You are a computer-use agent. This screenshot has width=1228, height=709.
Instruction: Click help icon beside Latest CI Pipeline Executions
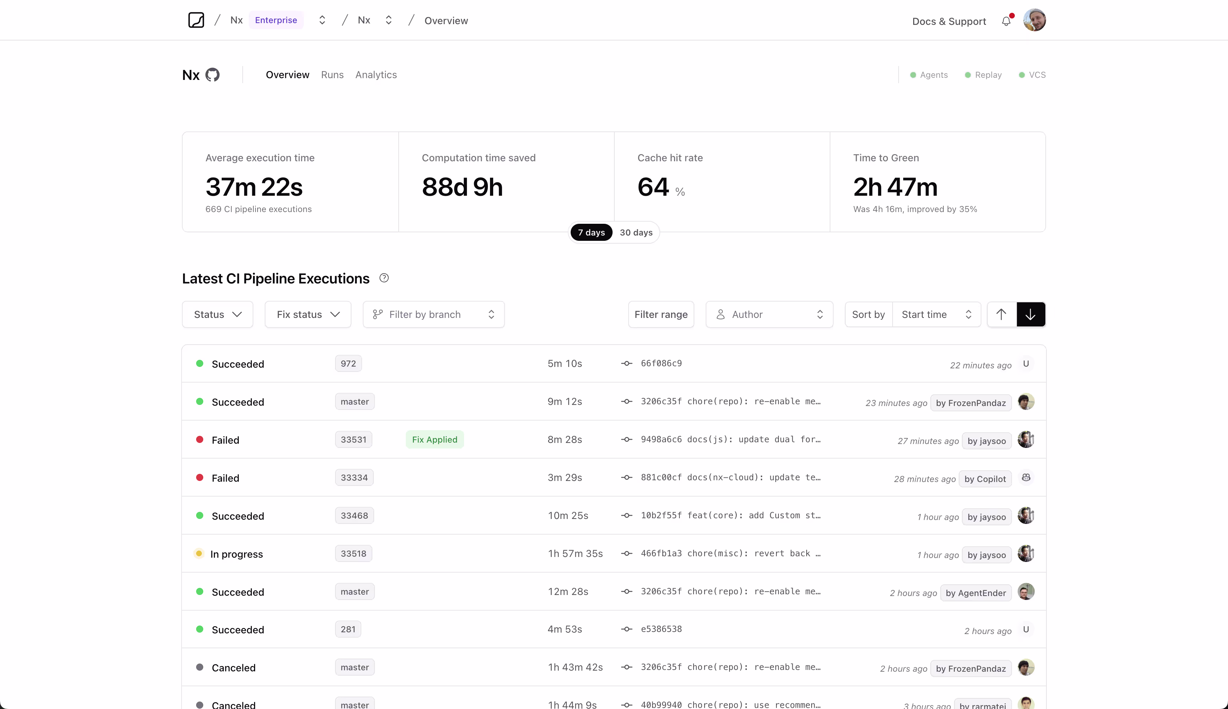pyautogui.click(x=384, y=278)
